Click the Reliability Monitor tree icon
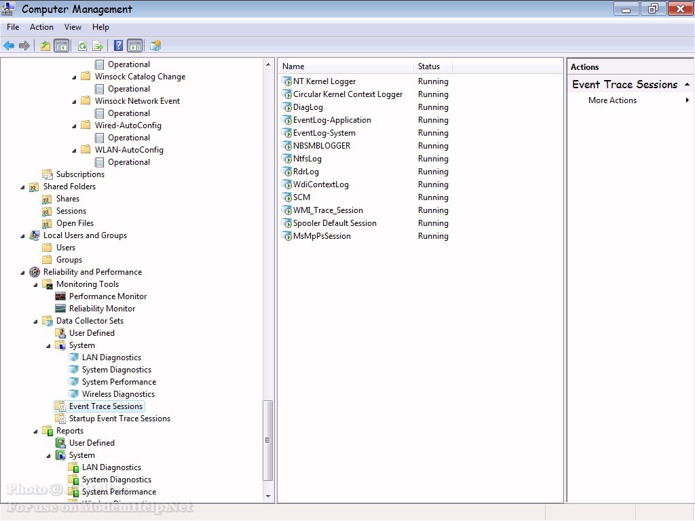 [x=60, y=309]
